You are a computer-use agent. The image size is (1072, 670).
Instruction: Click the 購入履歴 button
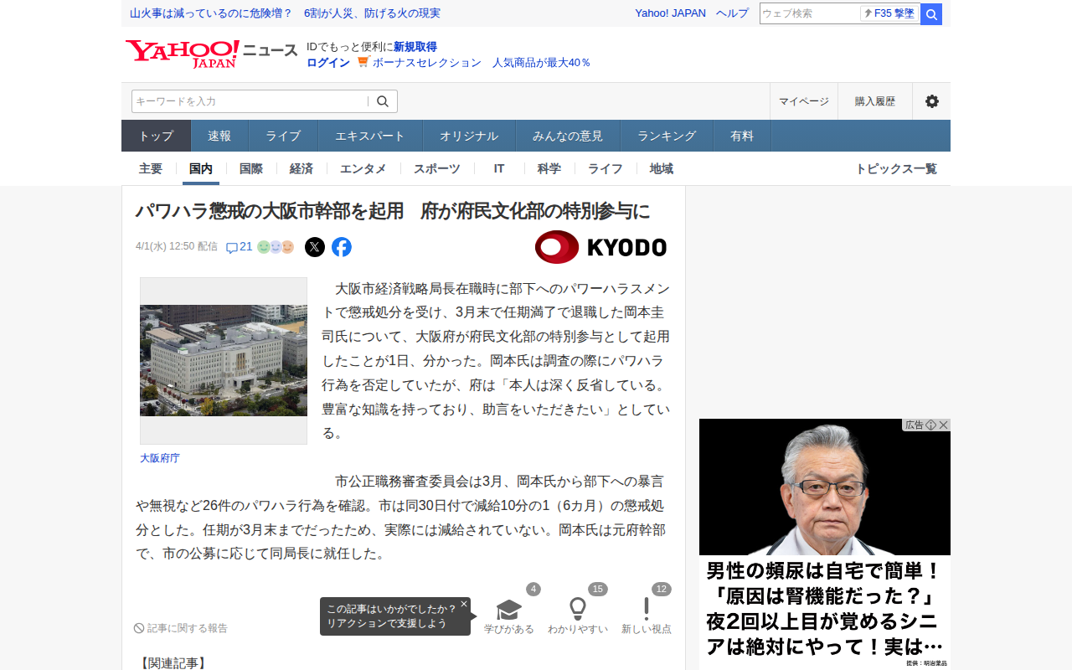(875, 101)
